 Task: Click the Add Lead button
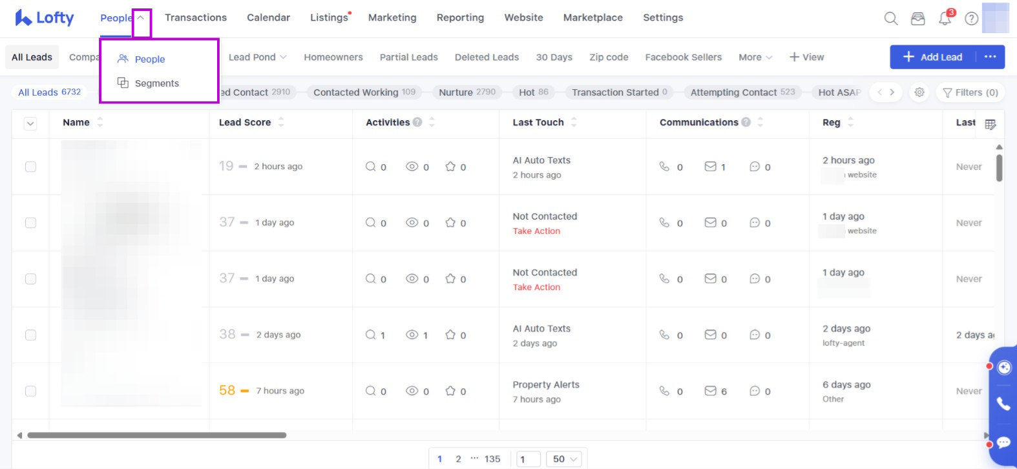pyautogui.click(x=933, y=57)
